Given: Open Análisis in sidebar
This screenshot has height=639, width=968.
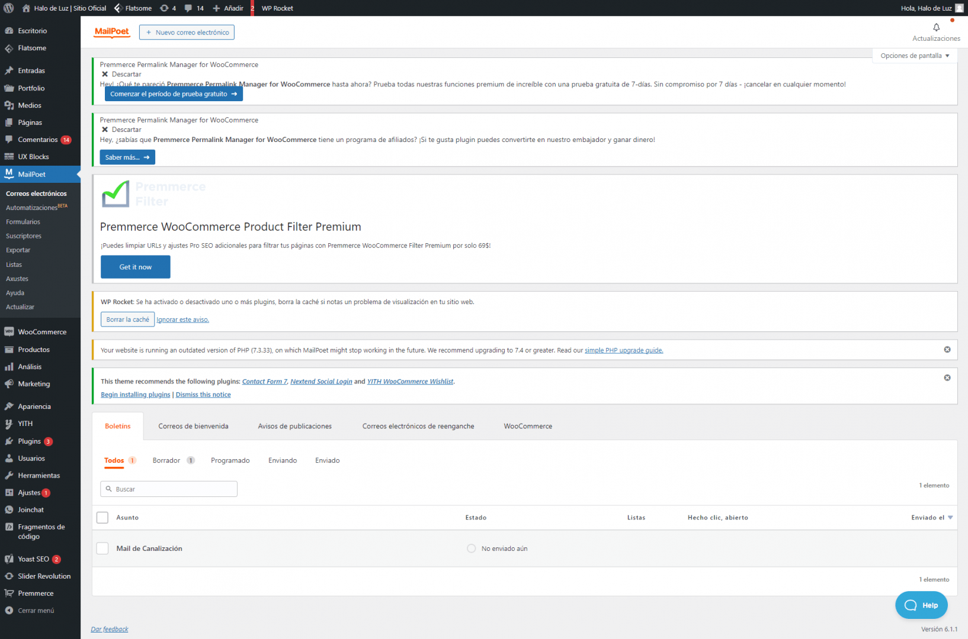Looking at the screenshot, I should click(x=30, y=367).
